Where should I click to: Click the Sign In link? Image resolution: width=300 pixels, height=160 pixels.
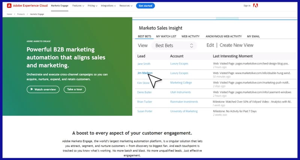pos(247,6)
